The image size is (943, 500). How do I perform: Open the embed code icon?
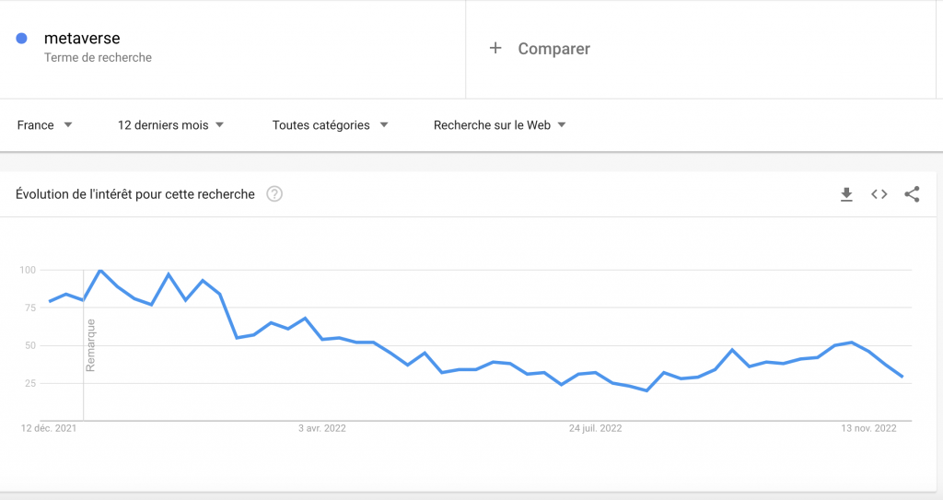pyautogui.click(x=879, y=194)
